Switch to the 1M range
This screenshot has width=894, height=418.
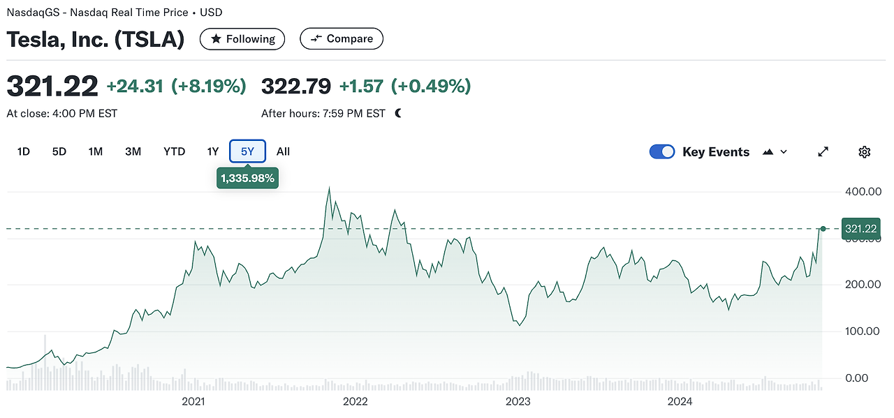point(96,151)
